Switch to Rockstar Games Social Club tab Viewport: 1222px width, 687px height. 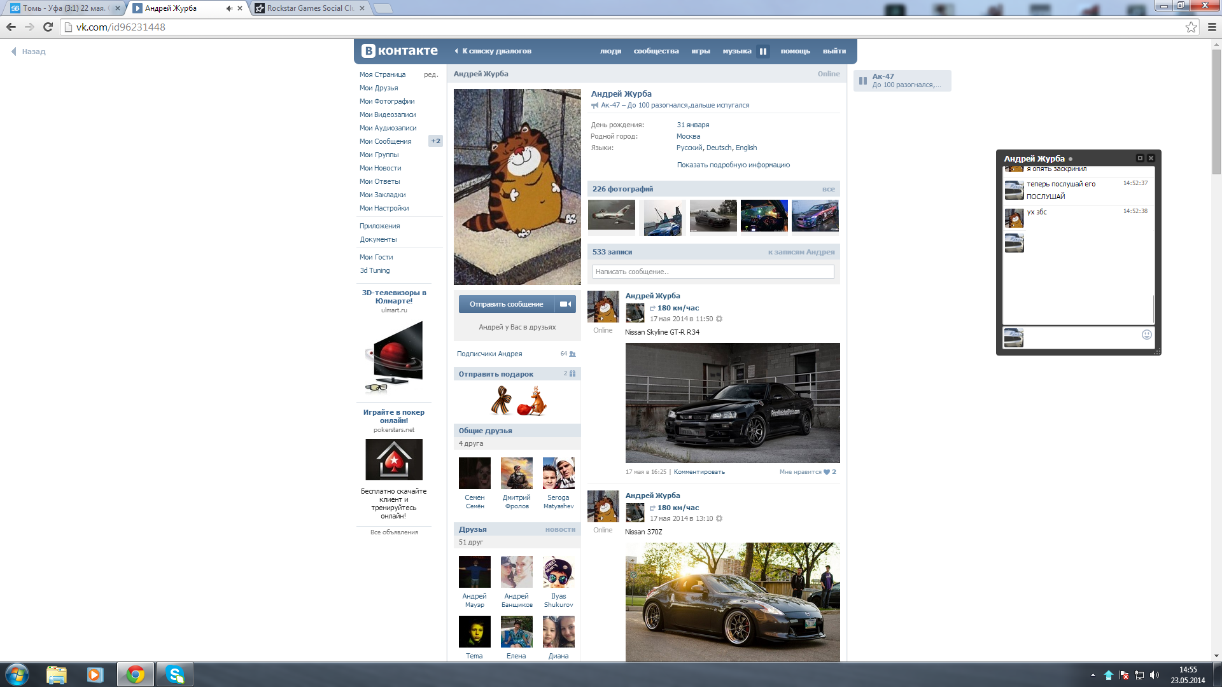311,8
